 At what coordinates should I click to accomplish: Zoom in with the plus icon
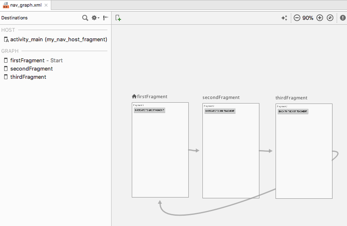click(320, 18)
